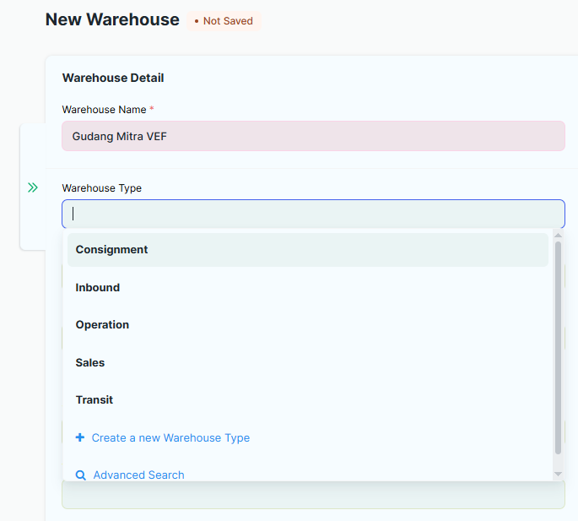This screenshot has width=578, height=521.
Task: Click the New Warehouse page title
Action: [x=112, y=19]
